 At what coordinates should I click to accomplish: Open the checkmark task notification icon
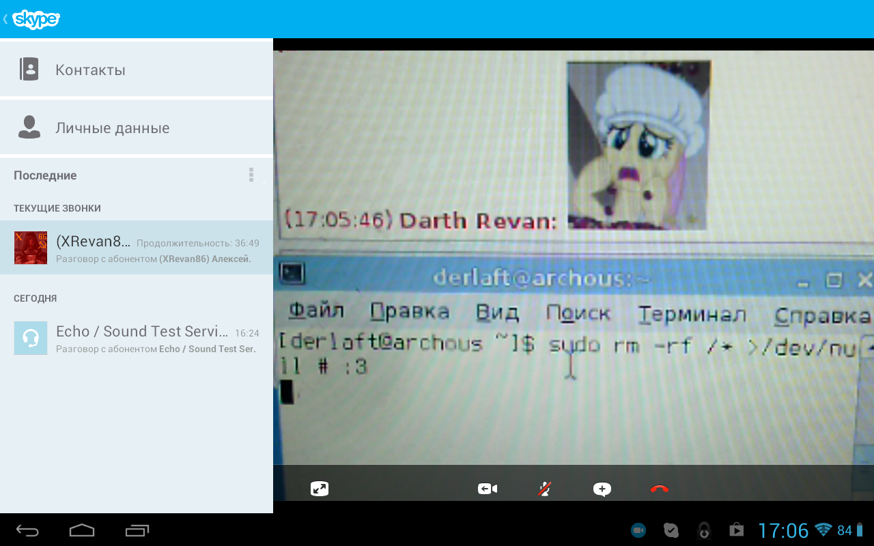coord(671,530)
